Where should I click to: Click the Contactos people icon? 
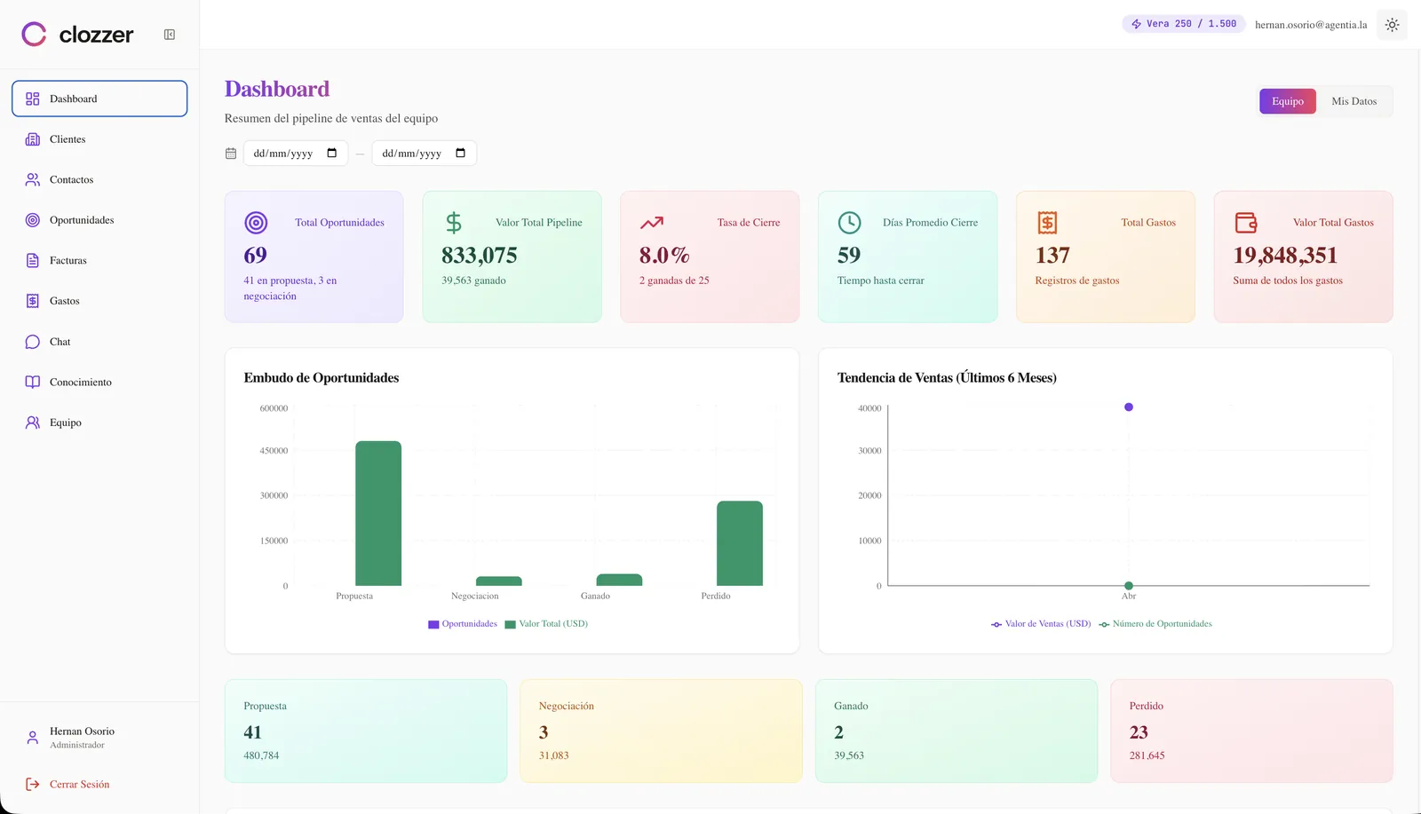(33, 179)
